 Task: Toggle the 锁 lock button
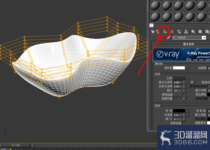(192, 82)
